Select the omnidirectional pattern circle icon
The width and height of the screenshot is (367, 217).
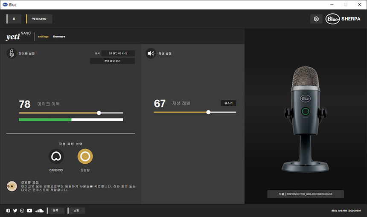coord(85,156)
